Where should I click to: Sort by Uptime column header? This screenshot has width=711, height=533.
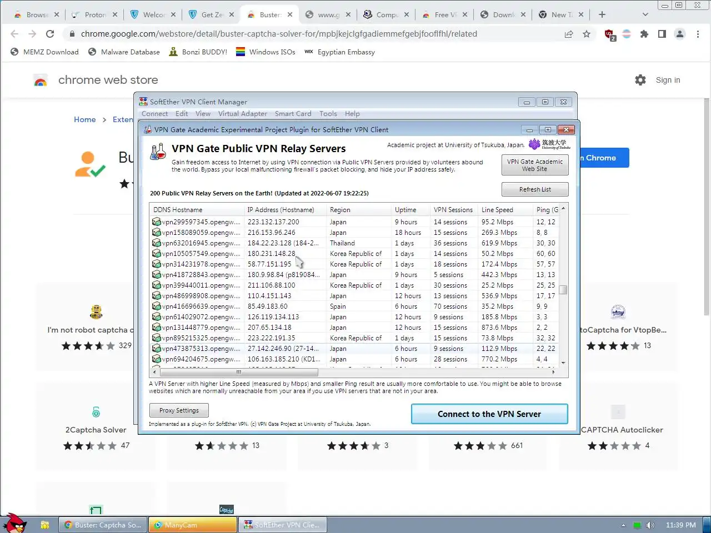coord(410,209)
